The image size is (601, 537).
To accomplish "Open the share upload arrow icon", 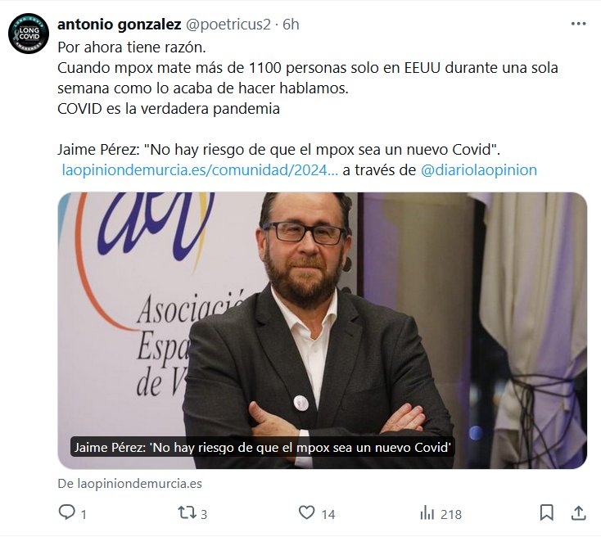I will coord(578,513).
